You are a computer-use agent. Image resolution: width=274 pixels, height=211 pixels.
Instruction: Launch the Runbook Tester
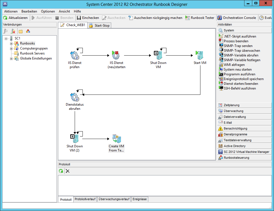200,18
